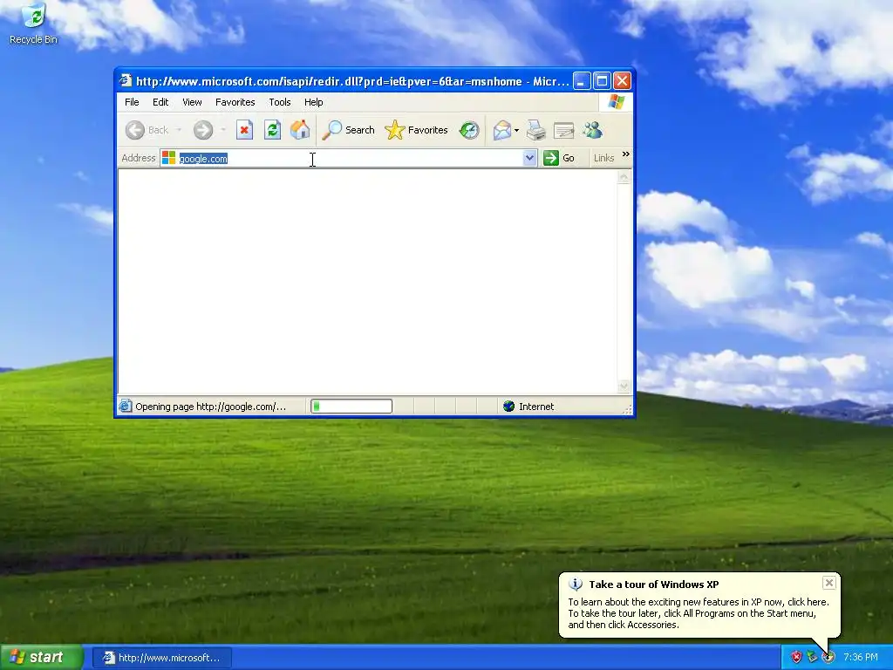Click the window resize grip corner
The height and width of the screenshot is (670, 893).
coord(628,409)
